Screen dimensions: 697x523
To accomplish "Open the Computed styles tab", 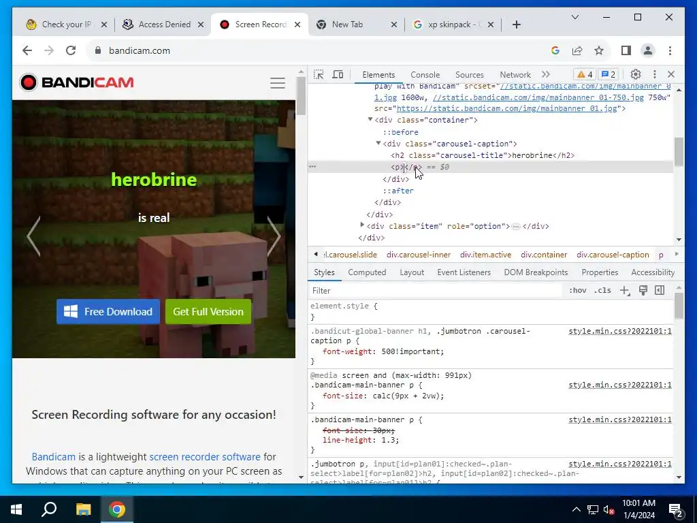I will pyautogui.click(x=367, y=272).
